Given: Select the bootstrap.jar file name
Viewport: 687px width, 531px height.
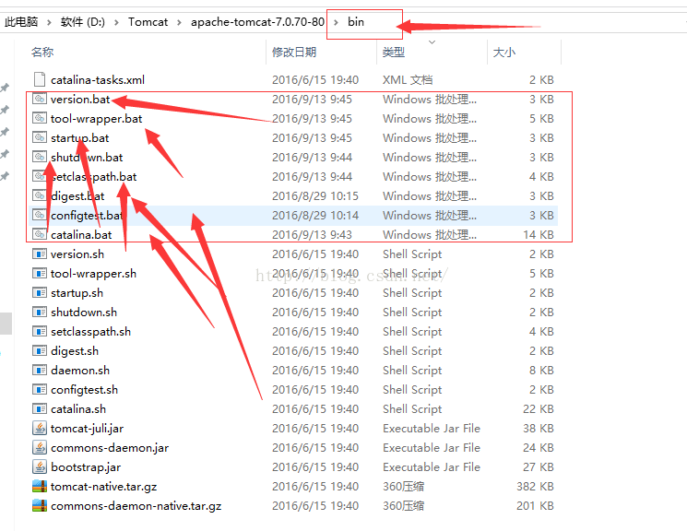Looking at the screenshot, I should coord(86,467).
